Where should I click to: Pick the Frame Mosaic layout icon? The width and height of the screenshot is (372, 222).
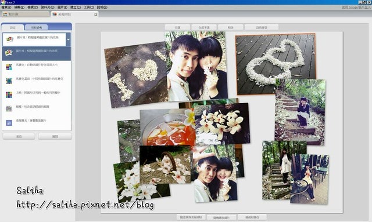coord(9,81)
